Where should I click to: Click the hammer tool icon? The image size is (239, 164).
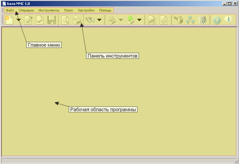pos(178,20)
